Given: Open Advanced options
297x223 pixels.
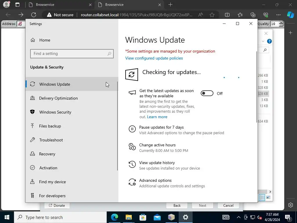Looking at the screenshot, I should (x=155, y=180).
